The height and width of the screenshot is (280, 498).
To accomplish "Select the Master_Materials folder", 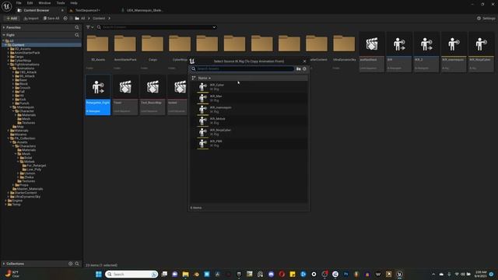I will (x=30, y=189).
